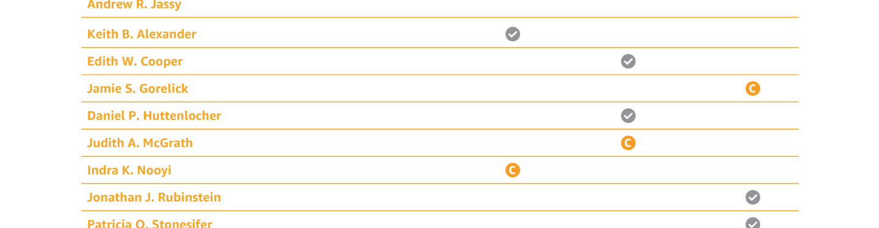Image resolution: width=879 pixels, height=228 pixels.
Task: Click the divider between Nooyi and Rubinstein rows
Action: coord(440,184)
